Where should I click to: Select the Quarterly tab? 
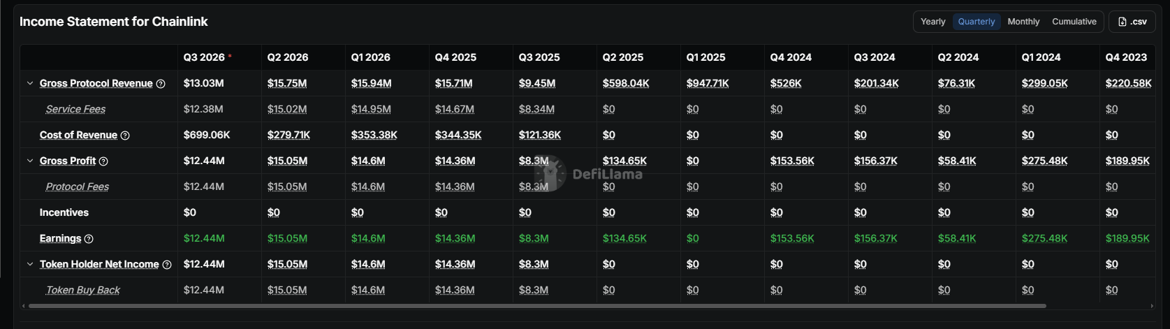point(977,22)
